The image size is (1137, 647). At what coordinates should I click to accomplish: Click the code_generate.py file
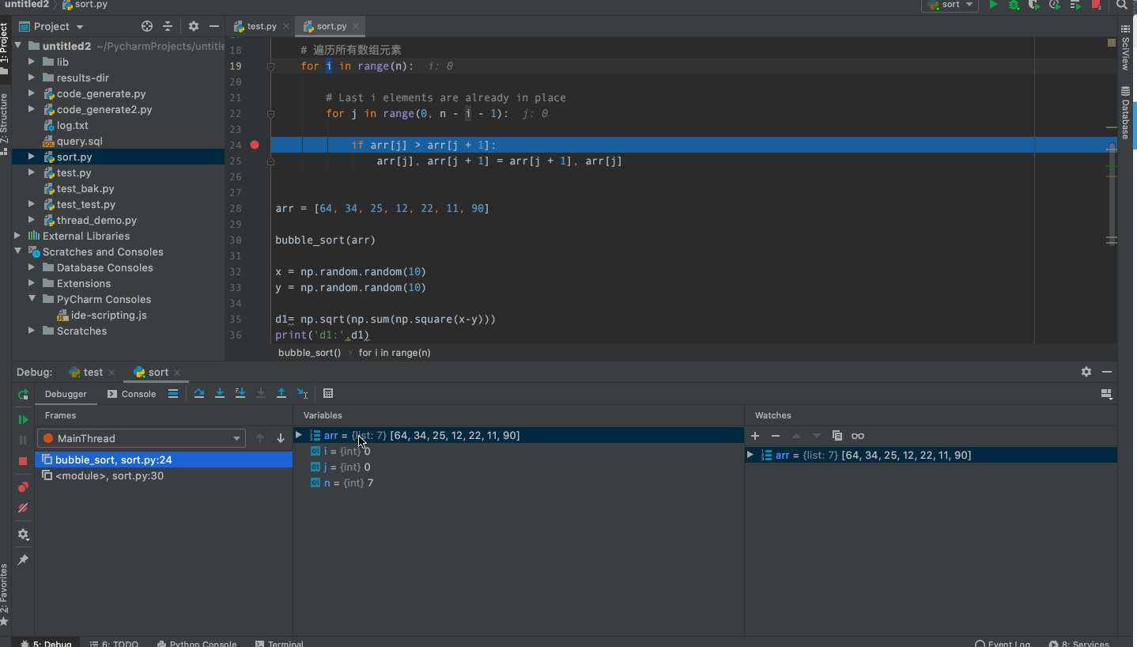(101, 93)
